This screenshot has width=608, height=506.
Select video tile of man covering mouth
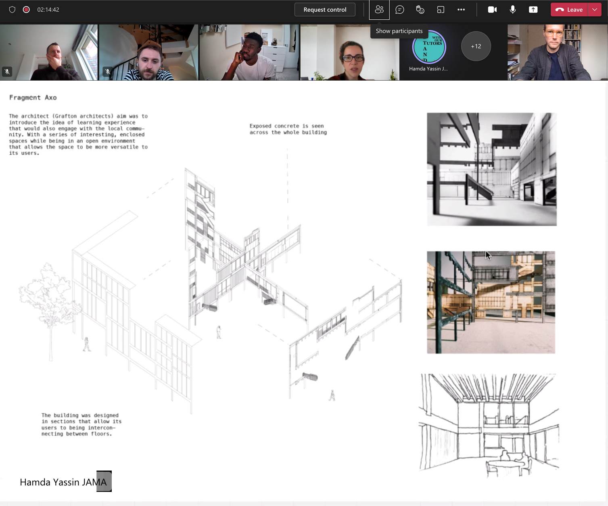click(x=49, y=52)
